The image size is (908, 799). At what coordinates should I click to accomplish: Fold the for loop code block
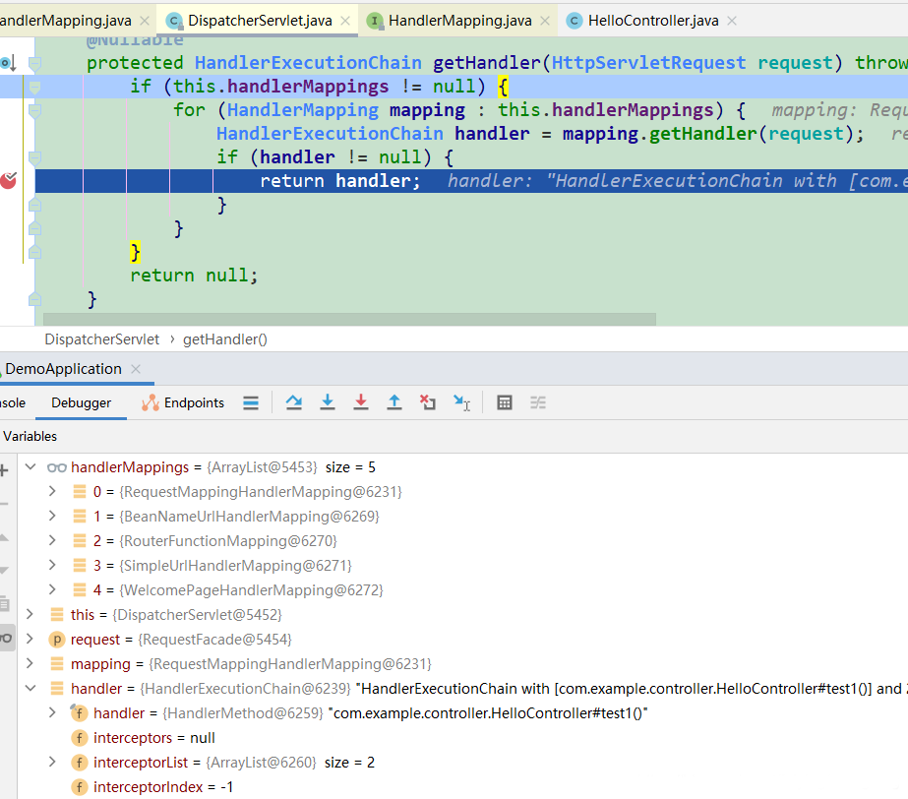point(34,110)
